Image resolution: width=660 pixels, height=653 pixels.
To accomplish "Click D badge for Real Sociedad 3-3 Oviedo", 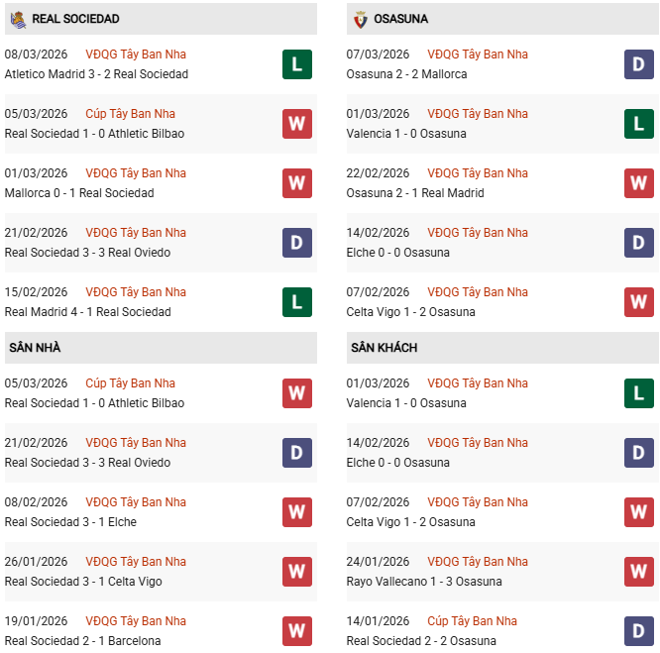I will coord(296,243).
